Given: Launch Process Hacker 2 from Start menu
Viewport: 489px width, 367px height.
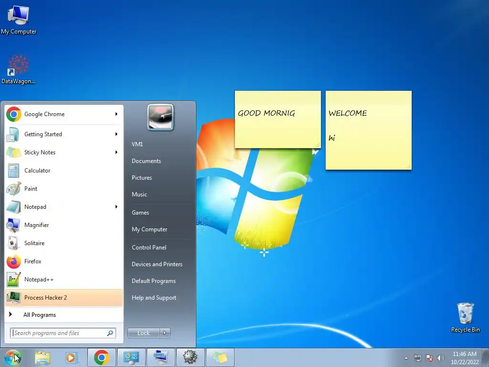Looking at the screenshot, I should pos(64,297).
